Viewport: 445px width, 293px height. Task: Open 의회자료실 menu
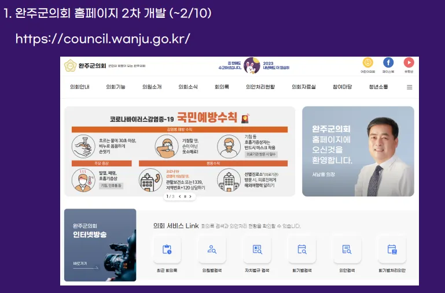tap(304, 87)
